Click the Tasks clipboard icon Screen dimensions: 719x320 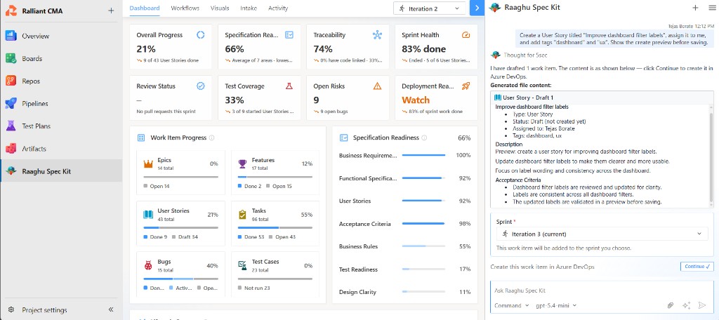coord(242,214)
